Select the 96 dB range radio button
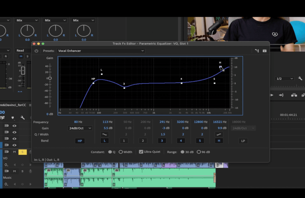This screenshot has width=305, height=198. click(199, 152)
